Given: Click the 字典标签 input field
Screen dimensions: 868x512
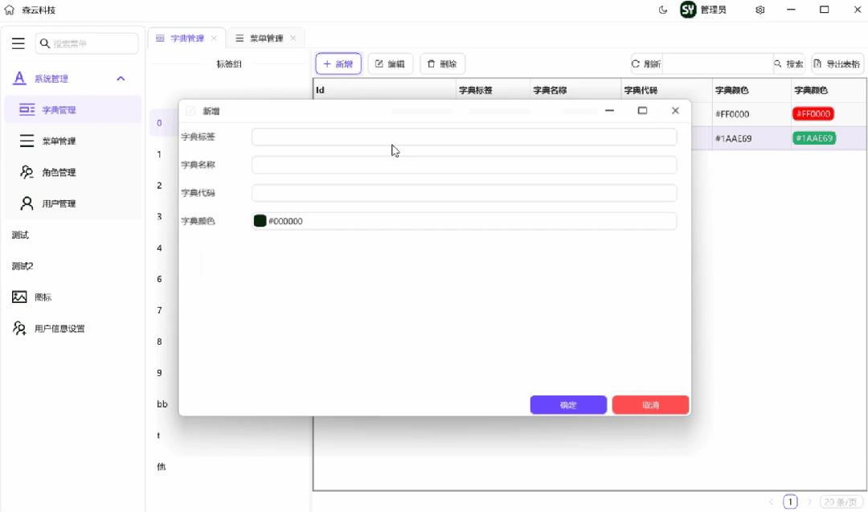Looking at the screenshot, I should 464,137.
